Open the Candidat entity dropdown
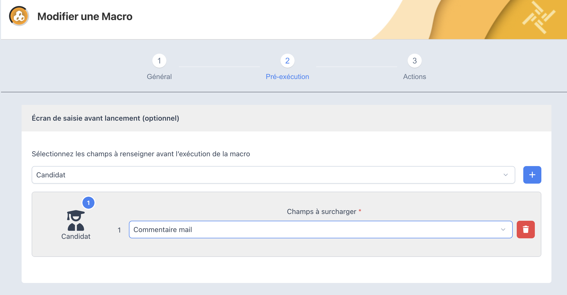Image resolution: width=567 pixels, height=295 pixels. click(x=273, y=175)
